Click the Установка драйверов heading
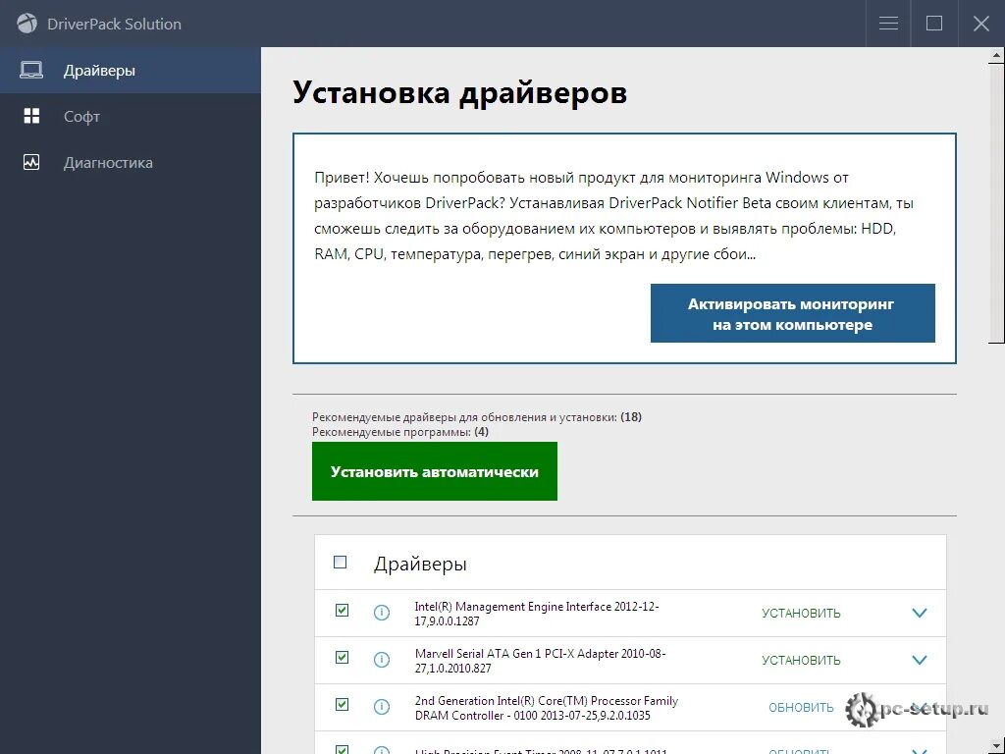This screenshot has height=754, width=1005. click(459, 92)
